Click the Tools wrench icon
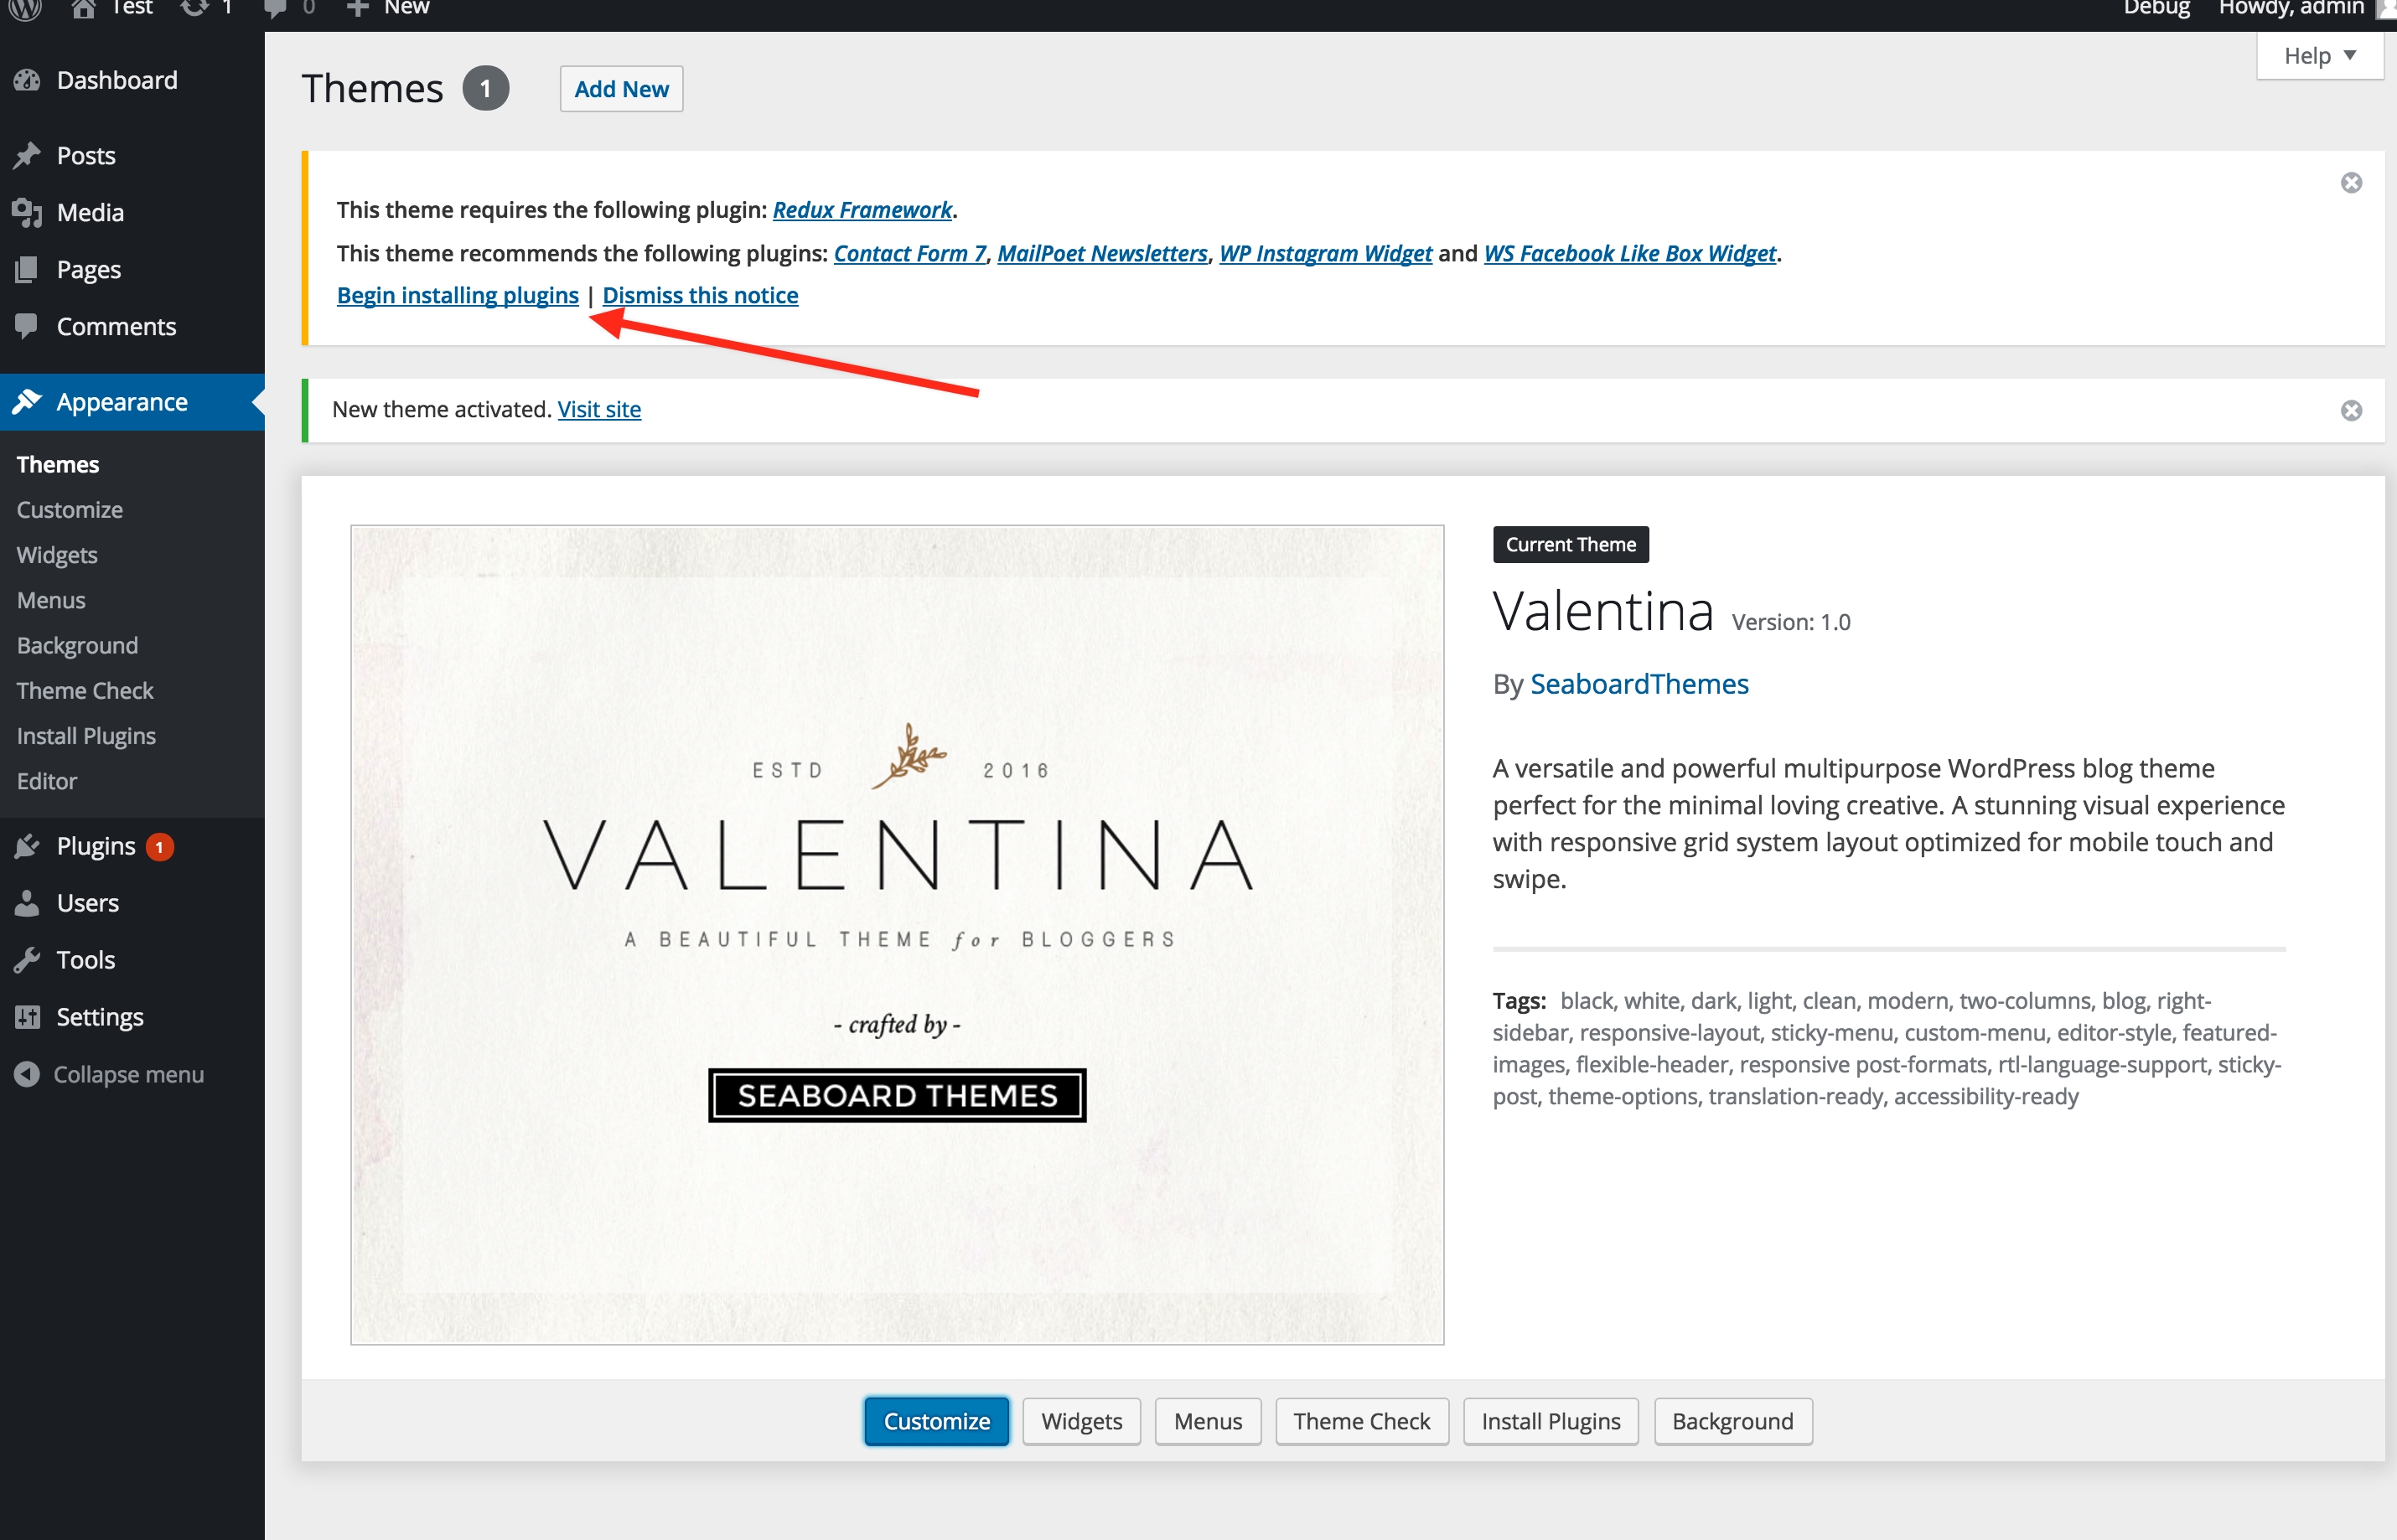Screen dimensions: 2397x1540 pos(27,960)
